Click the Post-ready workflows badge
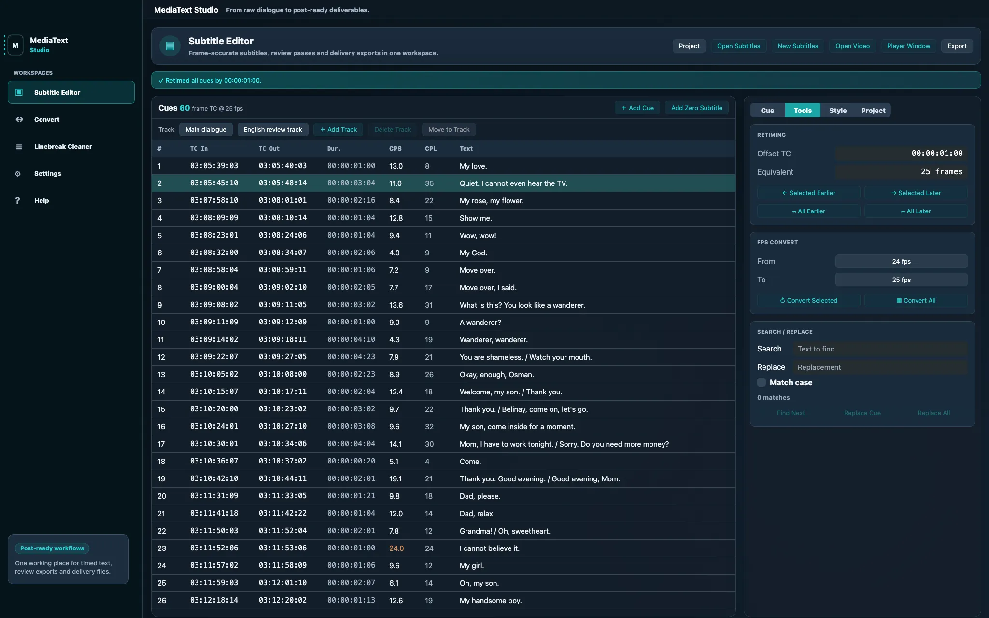The width and height of the screenshot is (989, 618). click(52, 548)
